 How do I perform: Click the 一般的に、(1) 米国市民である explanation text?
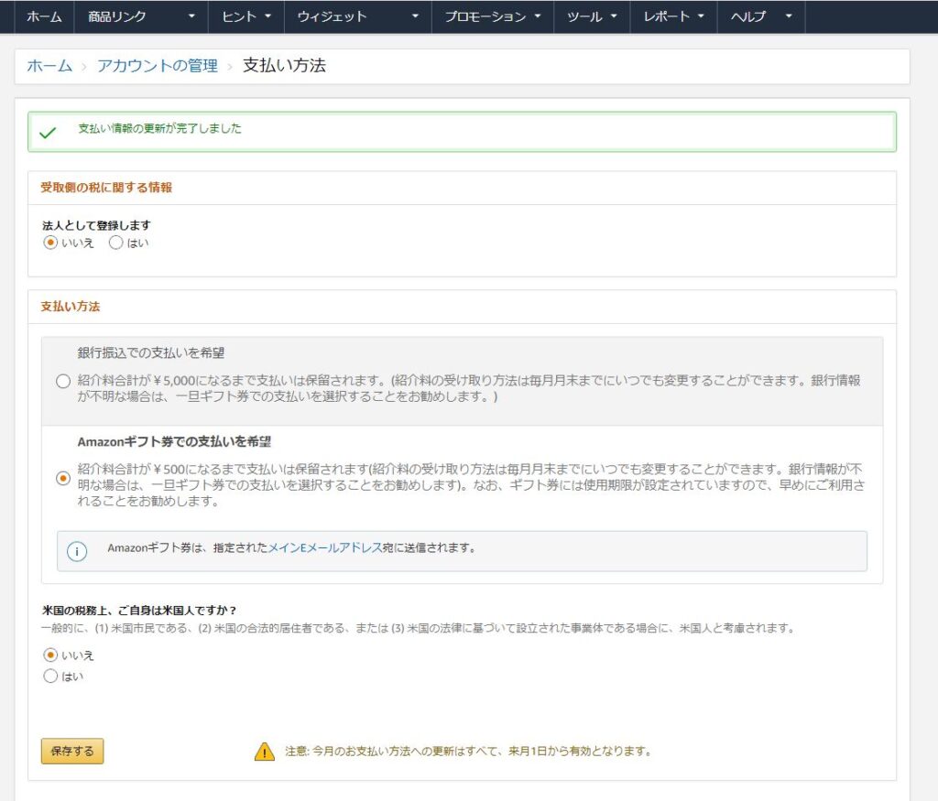[418, 628]
